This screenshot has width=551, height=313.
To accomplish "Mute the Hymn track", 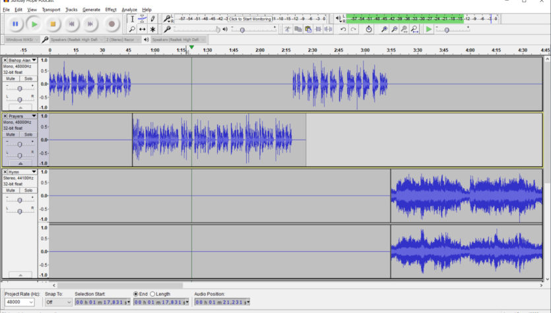I will 11,190.
